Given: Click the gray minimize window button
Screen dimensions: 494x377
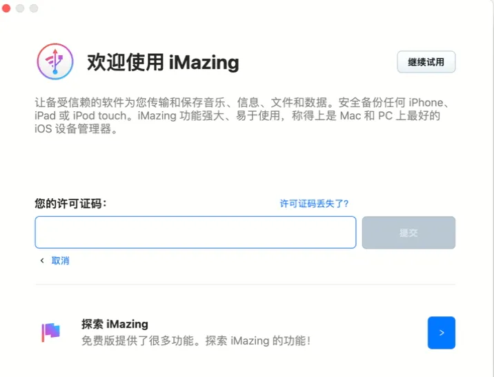Looking at the screenshot, I should [20, 8].
